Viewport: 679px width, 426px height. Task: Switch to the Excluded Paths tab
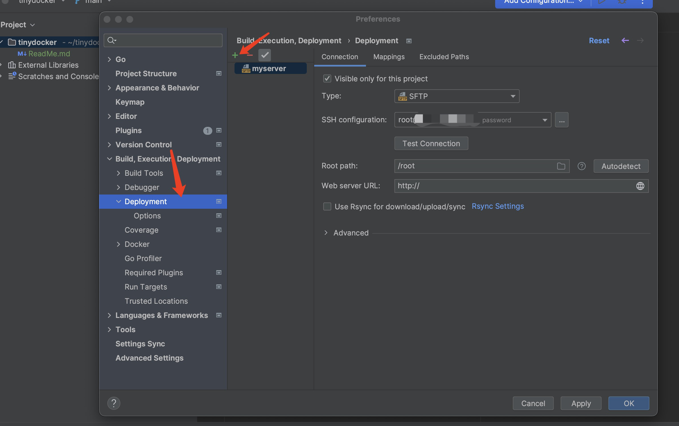click(x=444, y=57)
